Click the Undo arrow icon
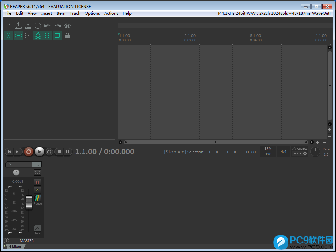Screen dimensions: 336x252 (x=47, y=26)
